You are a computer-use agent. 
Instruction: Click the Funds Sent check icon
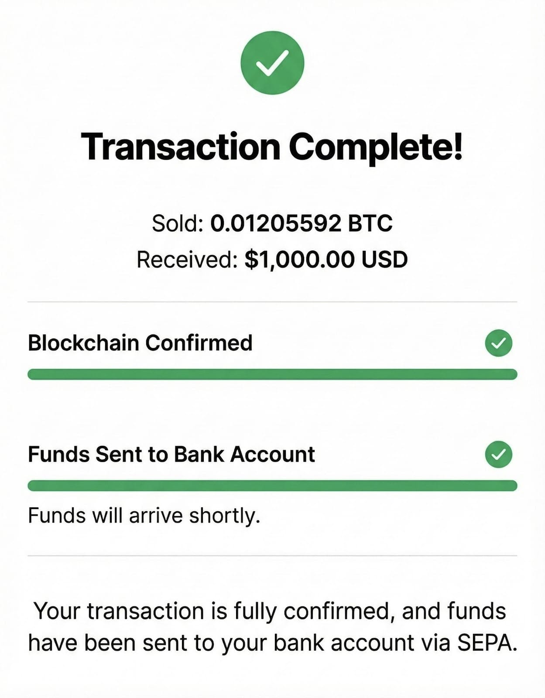(x=498, y=455)
